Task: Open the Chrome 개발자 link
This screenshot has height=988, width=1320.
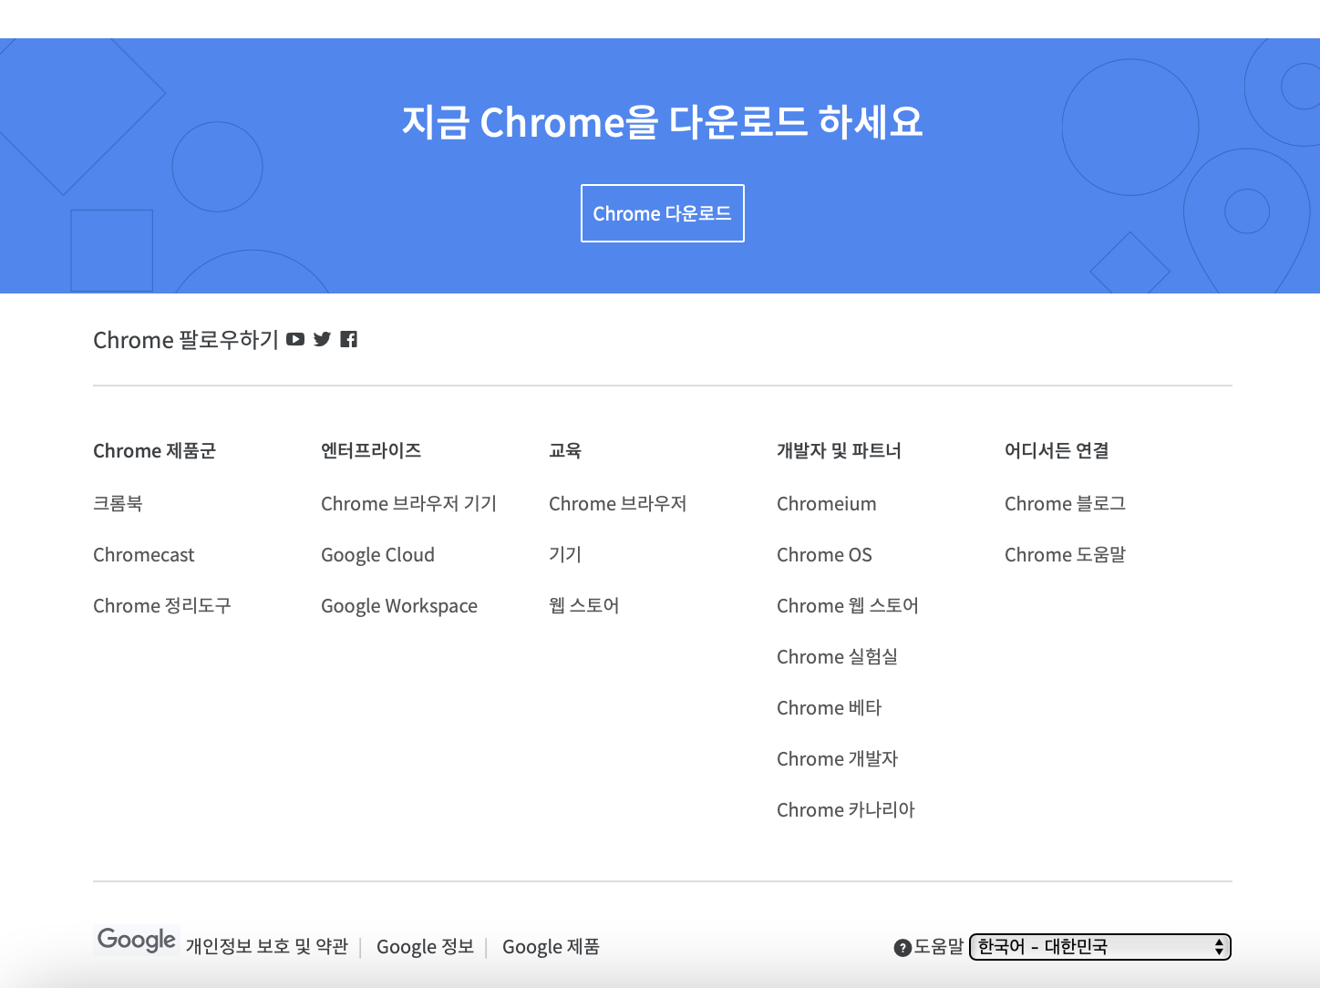Action: (x=837, y=759)
